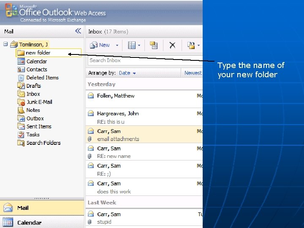This screenshot has height=228, width=304.
Task: Open the 'RE: ;)' message
Action: (x=144, y=169)
